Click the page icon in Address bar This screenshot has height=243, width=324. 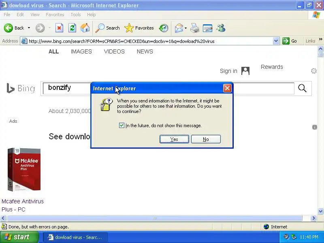[x=24, y=41]
